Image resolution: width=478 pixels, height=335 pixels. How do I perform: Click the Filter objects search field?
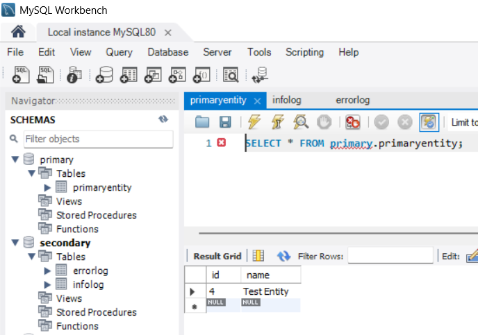tap(99, 139)
